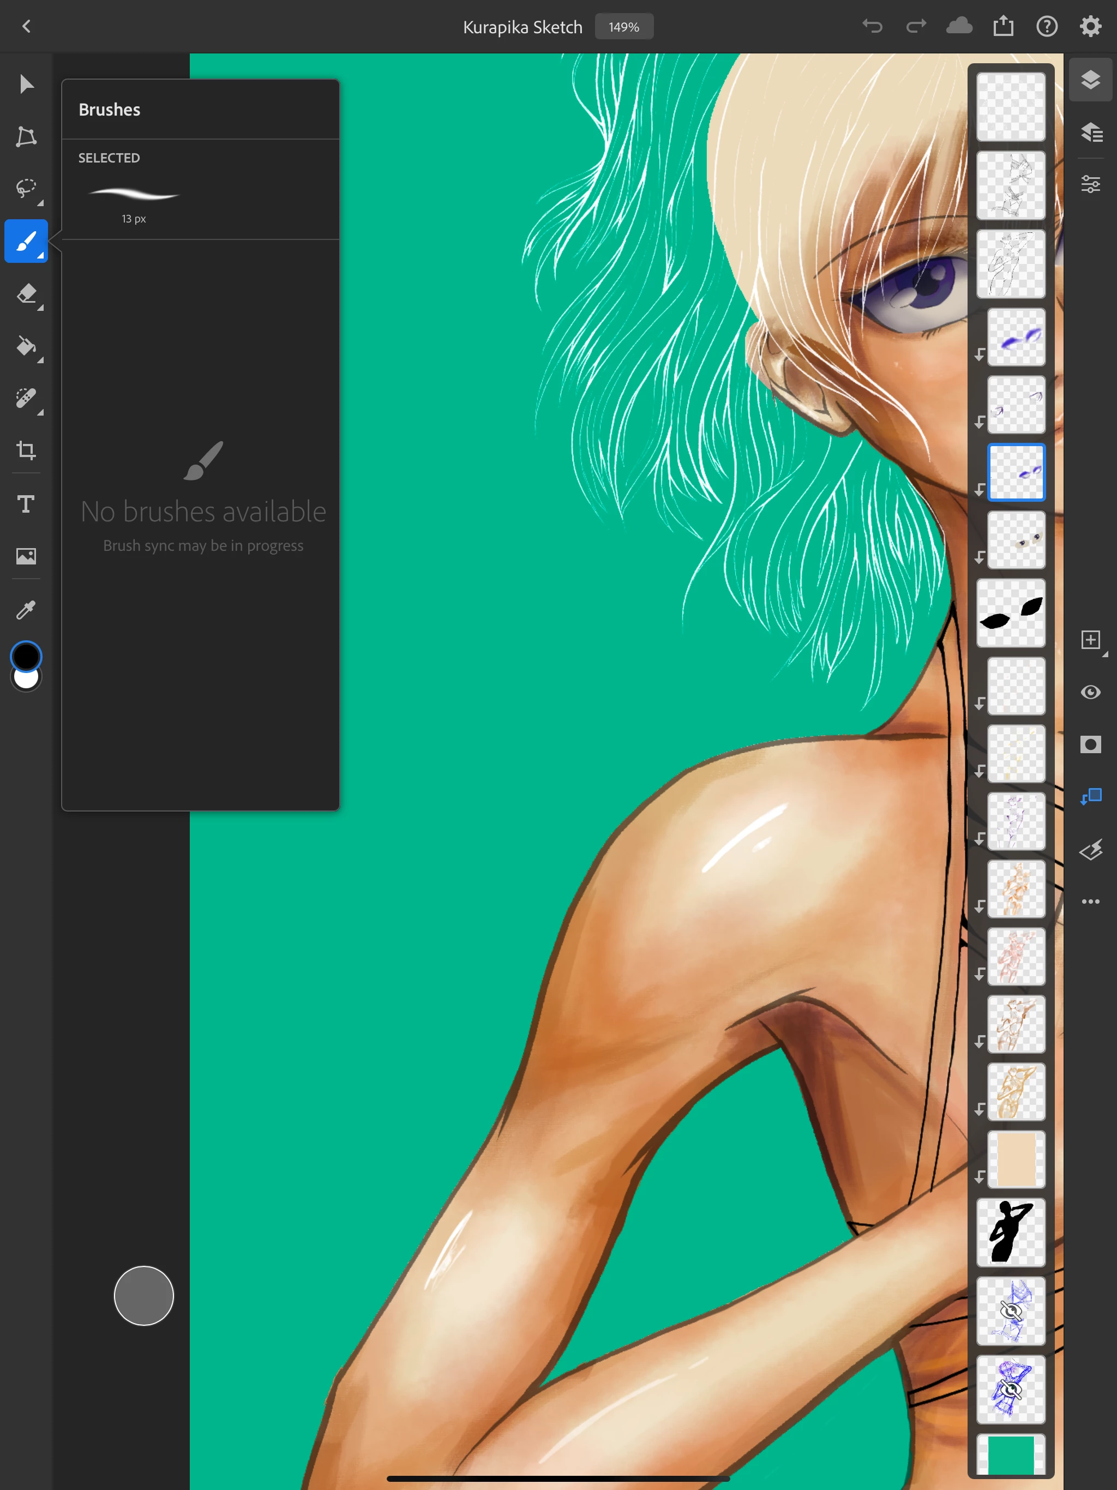The image size is (1117, 1490).
Task: Open the Layer Properties panel
Action: click(1090, 184)
